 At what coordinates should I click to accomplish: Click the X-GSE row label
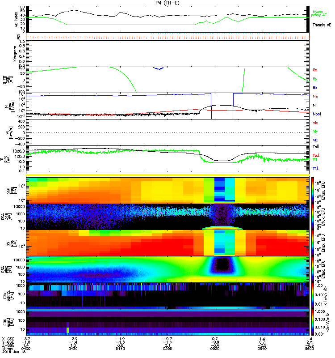[8, 339]
